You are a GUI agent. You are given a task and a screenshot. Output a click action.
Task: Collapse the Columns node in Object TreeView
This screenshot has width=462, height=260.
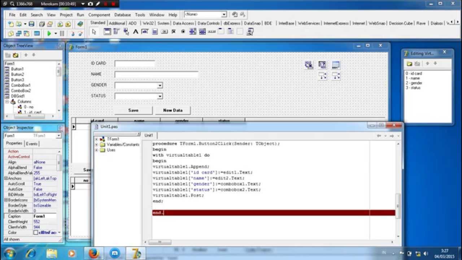click(x=6, y=102)
